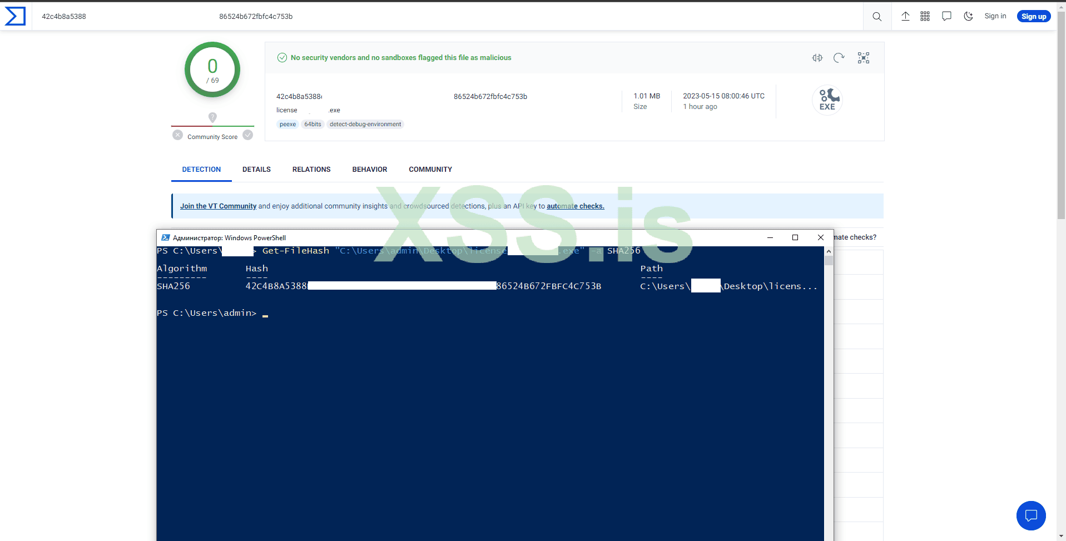Viewport: 1066px width, 541px height.
Task: Click the Hash column header in PowerShell
Action: coord(257,269)
